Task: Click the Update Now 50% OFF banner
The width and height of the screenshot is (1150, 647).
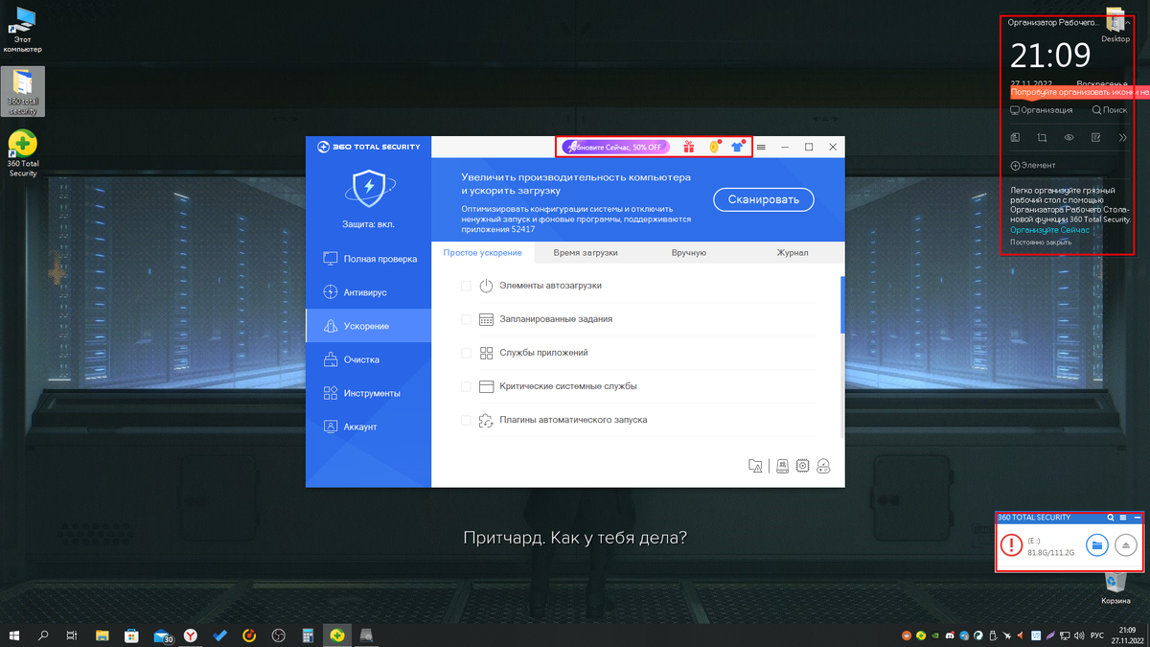Action: [x=615, y=147]
